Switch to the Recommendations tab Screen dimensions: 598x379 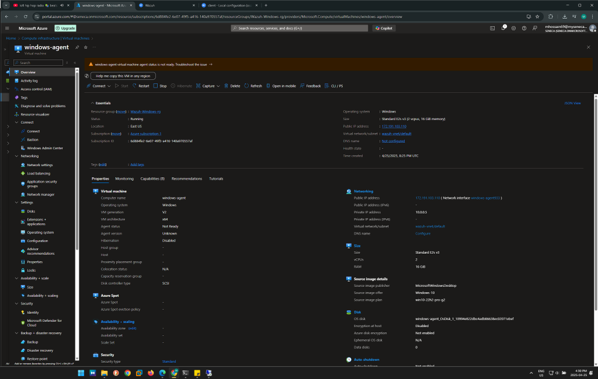pos(187,178)
